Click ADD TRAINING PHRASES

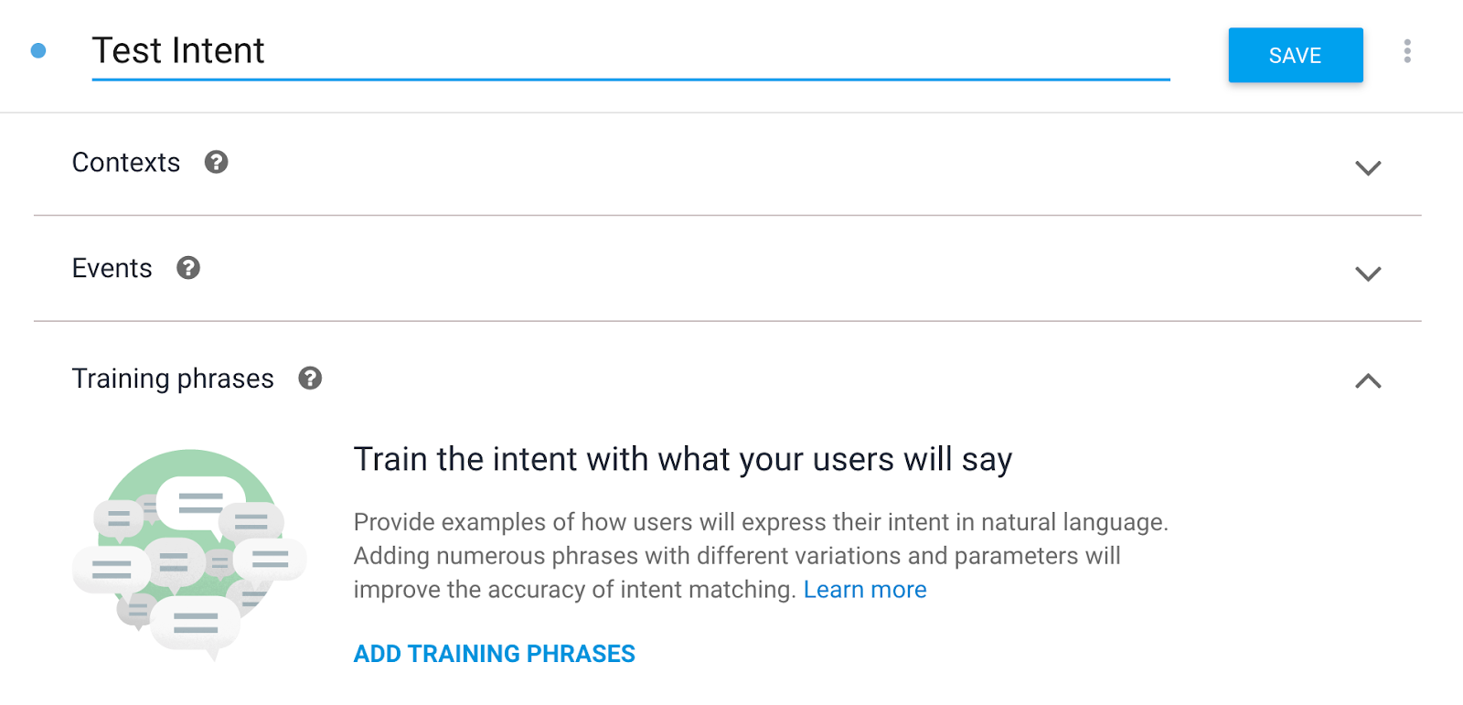pos(494,654)
